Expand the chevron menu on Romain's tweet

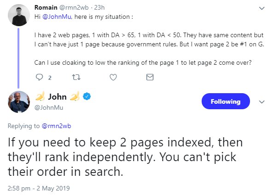click(x=262, y=8)
